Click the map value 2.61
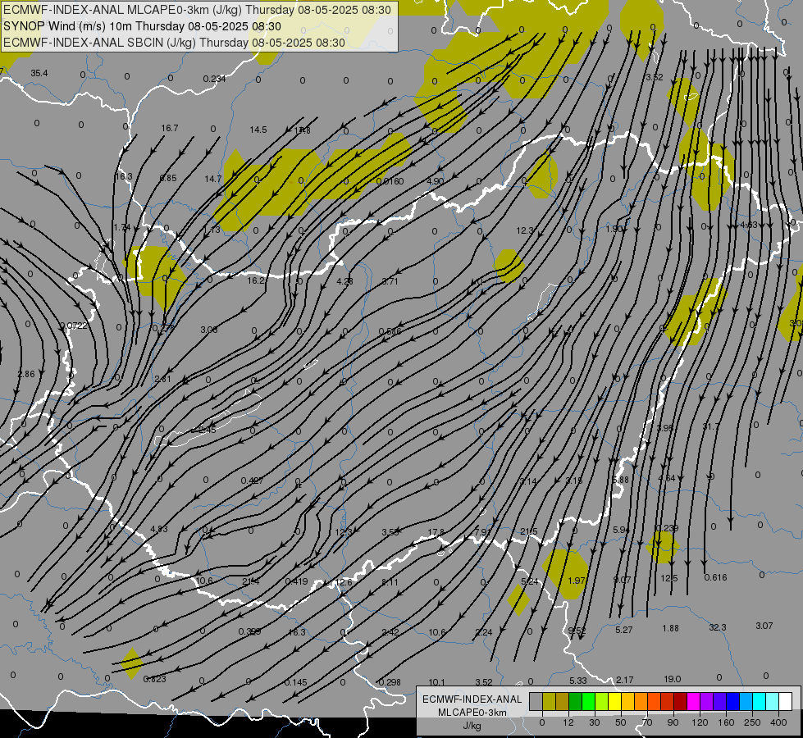Image resolution: width=803 pixels, height=738 pixels. pos(163,379)
